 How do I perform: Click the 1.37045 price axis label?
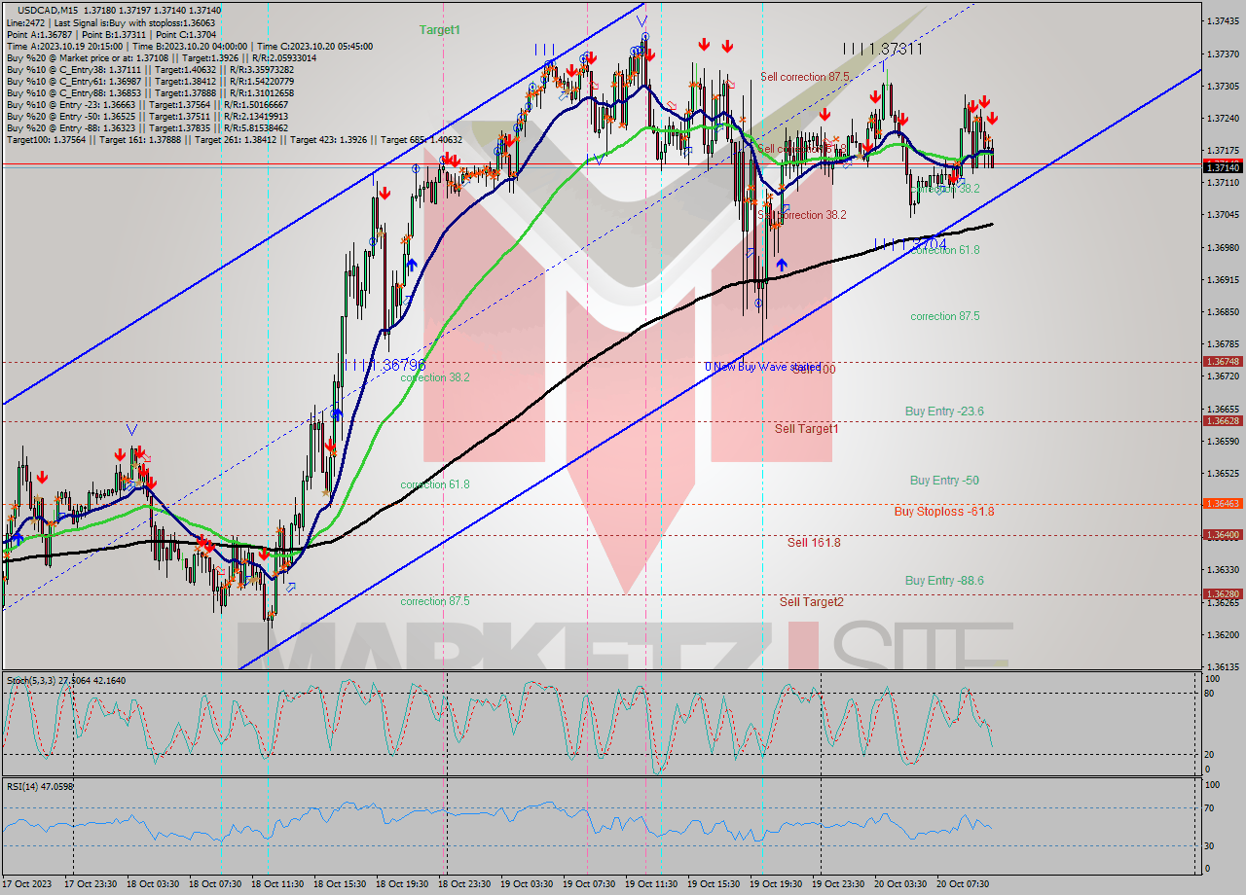1223,215
